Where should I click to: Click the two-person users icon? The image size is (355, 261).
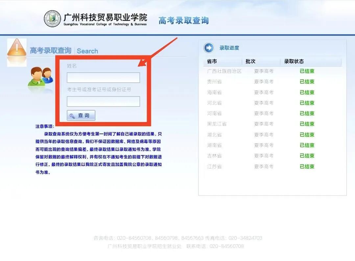tap(40, 76)
